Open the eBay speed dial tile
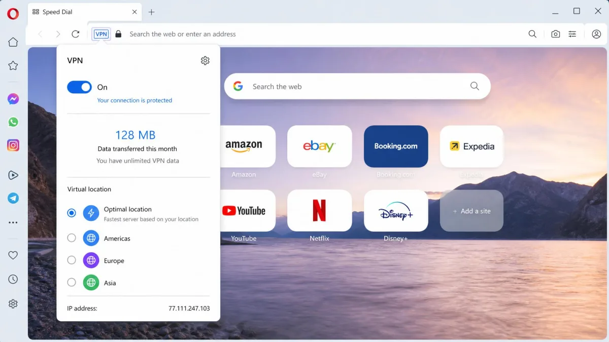The height and width of the screenshot is (342, 609). (x=319, y=146)
